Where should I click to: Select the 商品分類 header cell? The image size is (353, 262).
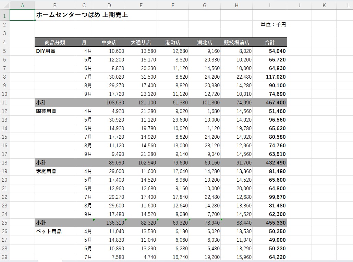[55, 43]
